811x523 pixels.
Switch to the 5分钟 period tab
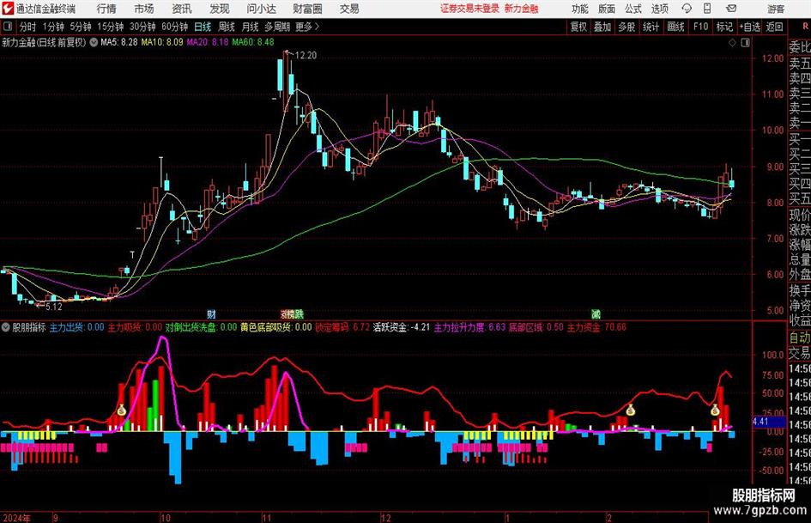point(80,27)
